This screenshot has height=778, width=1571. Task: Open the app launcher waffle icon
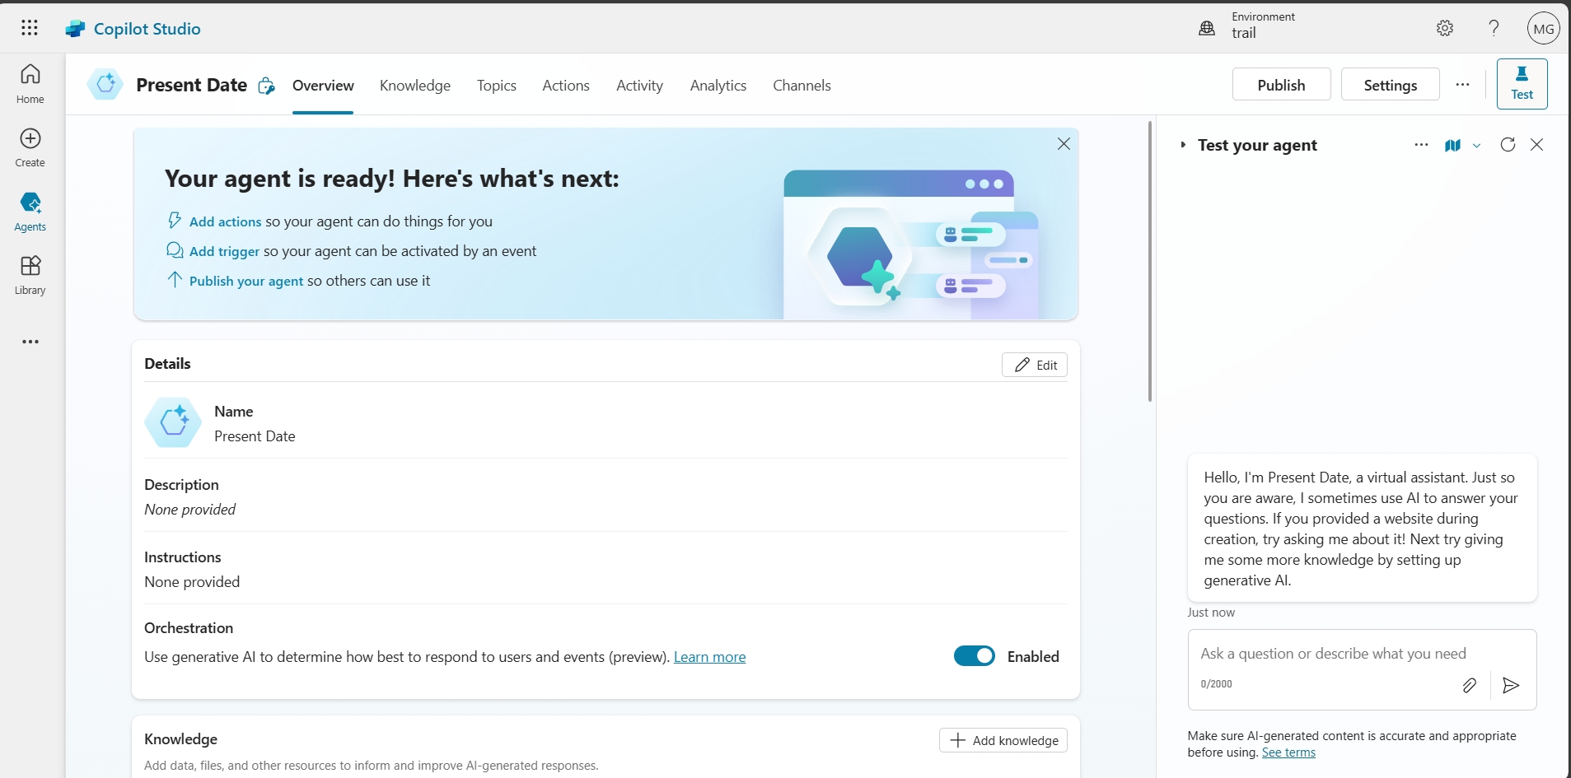pos(30,28)
